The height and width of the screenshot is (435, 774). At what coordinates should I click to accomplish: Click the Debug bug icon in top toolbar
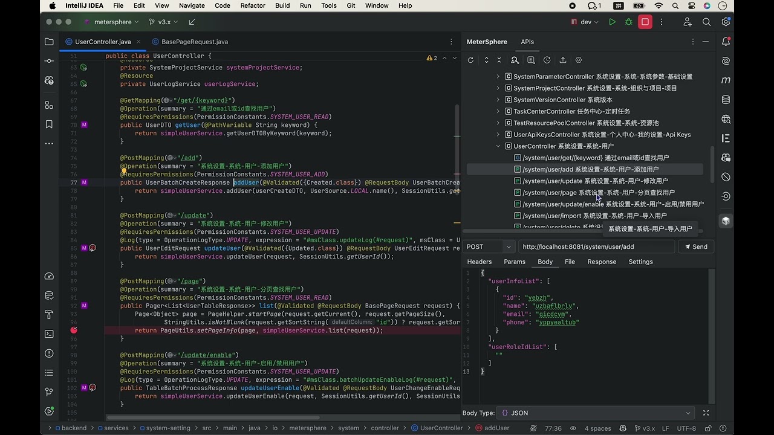coord(629,22)
